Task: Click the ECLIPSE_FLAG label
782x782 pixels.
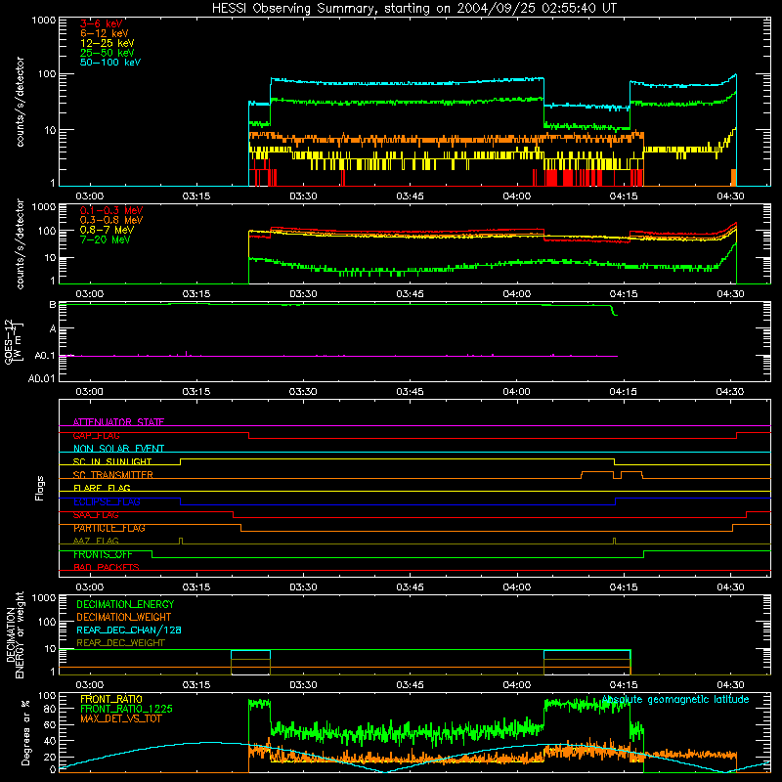Action: tap(107, 501)
